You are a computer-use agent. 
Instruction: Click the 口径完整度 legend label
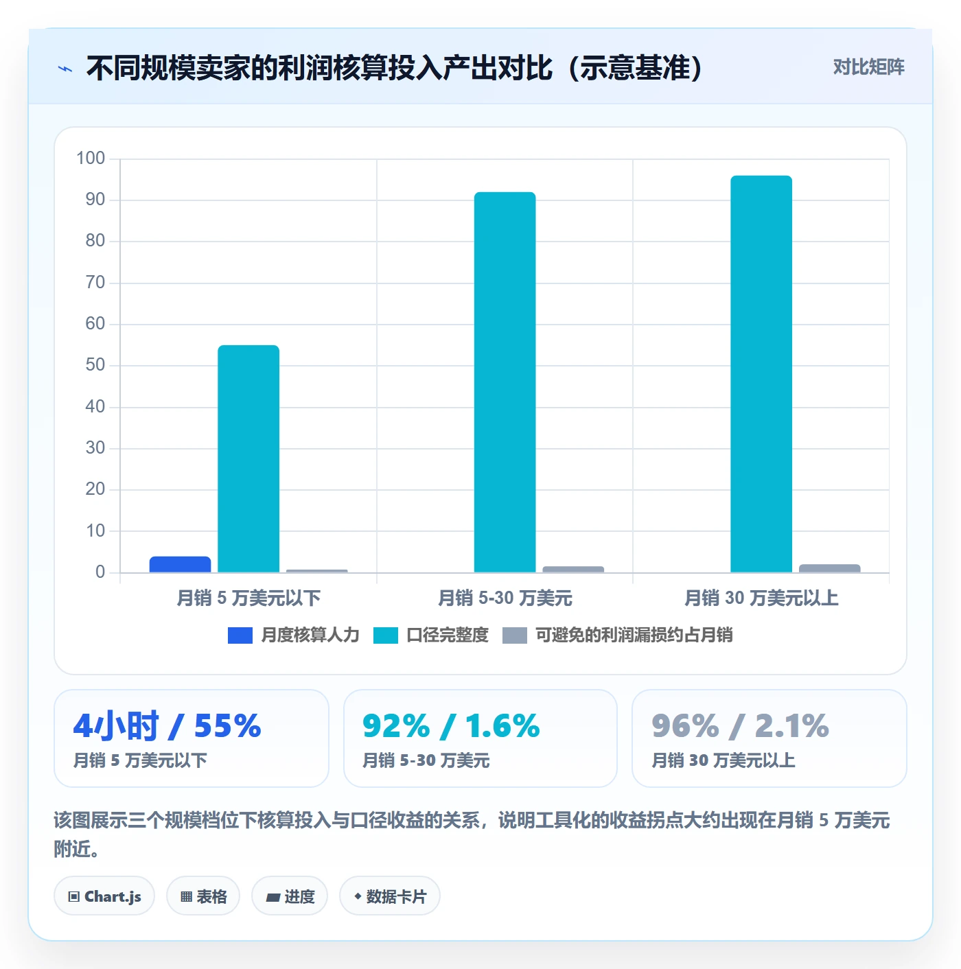tap(448, 635)
